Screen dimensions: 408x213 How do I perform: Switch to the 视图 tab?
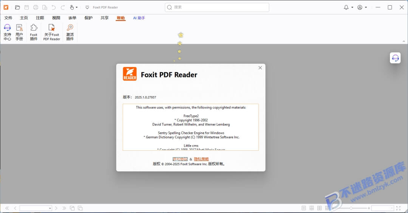click(x=56, y=18)
